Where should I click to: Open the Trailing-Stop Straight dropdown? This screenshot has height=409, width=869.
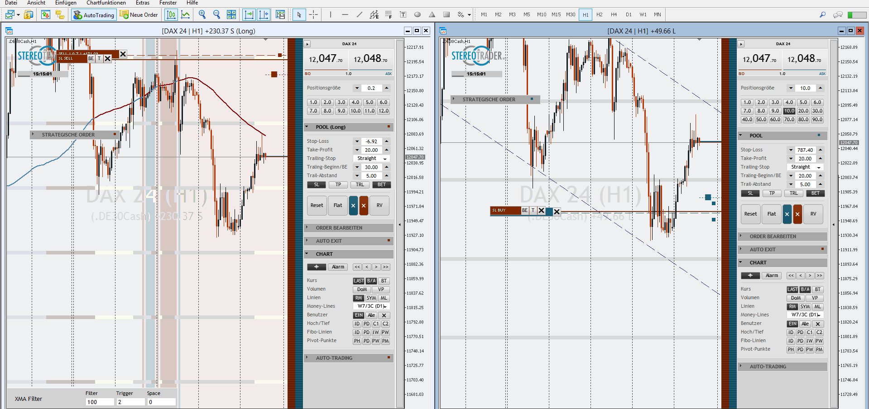(371, 158)
